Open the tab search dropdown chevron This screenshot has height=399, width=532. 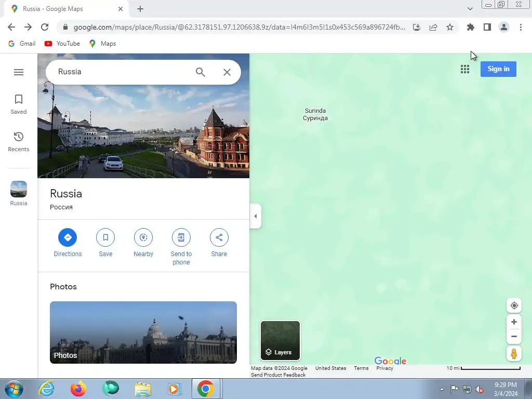470,9
